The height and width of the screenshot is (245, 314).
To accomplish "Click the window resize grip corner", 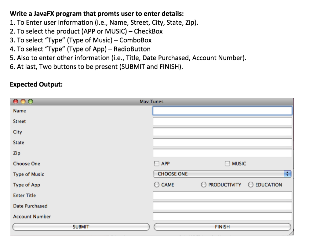I will click(x=291, y=233).
